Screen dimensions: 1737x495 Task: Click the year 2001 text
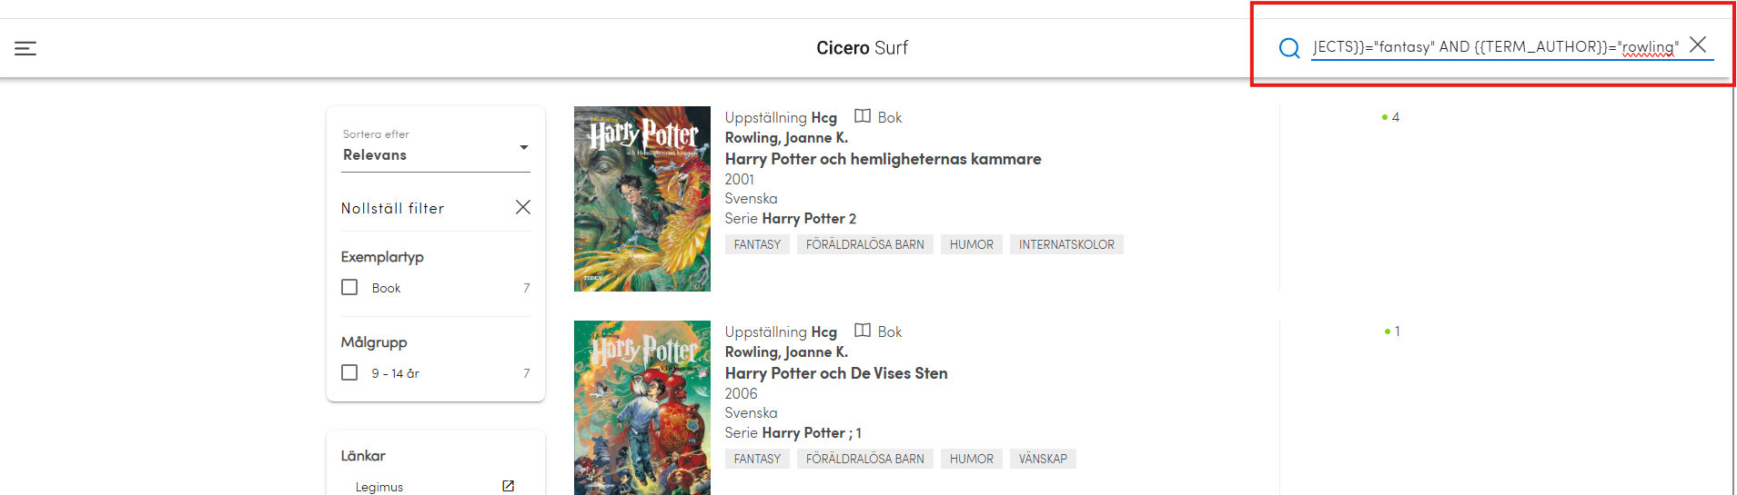[740, 180]
